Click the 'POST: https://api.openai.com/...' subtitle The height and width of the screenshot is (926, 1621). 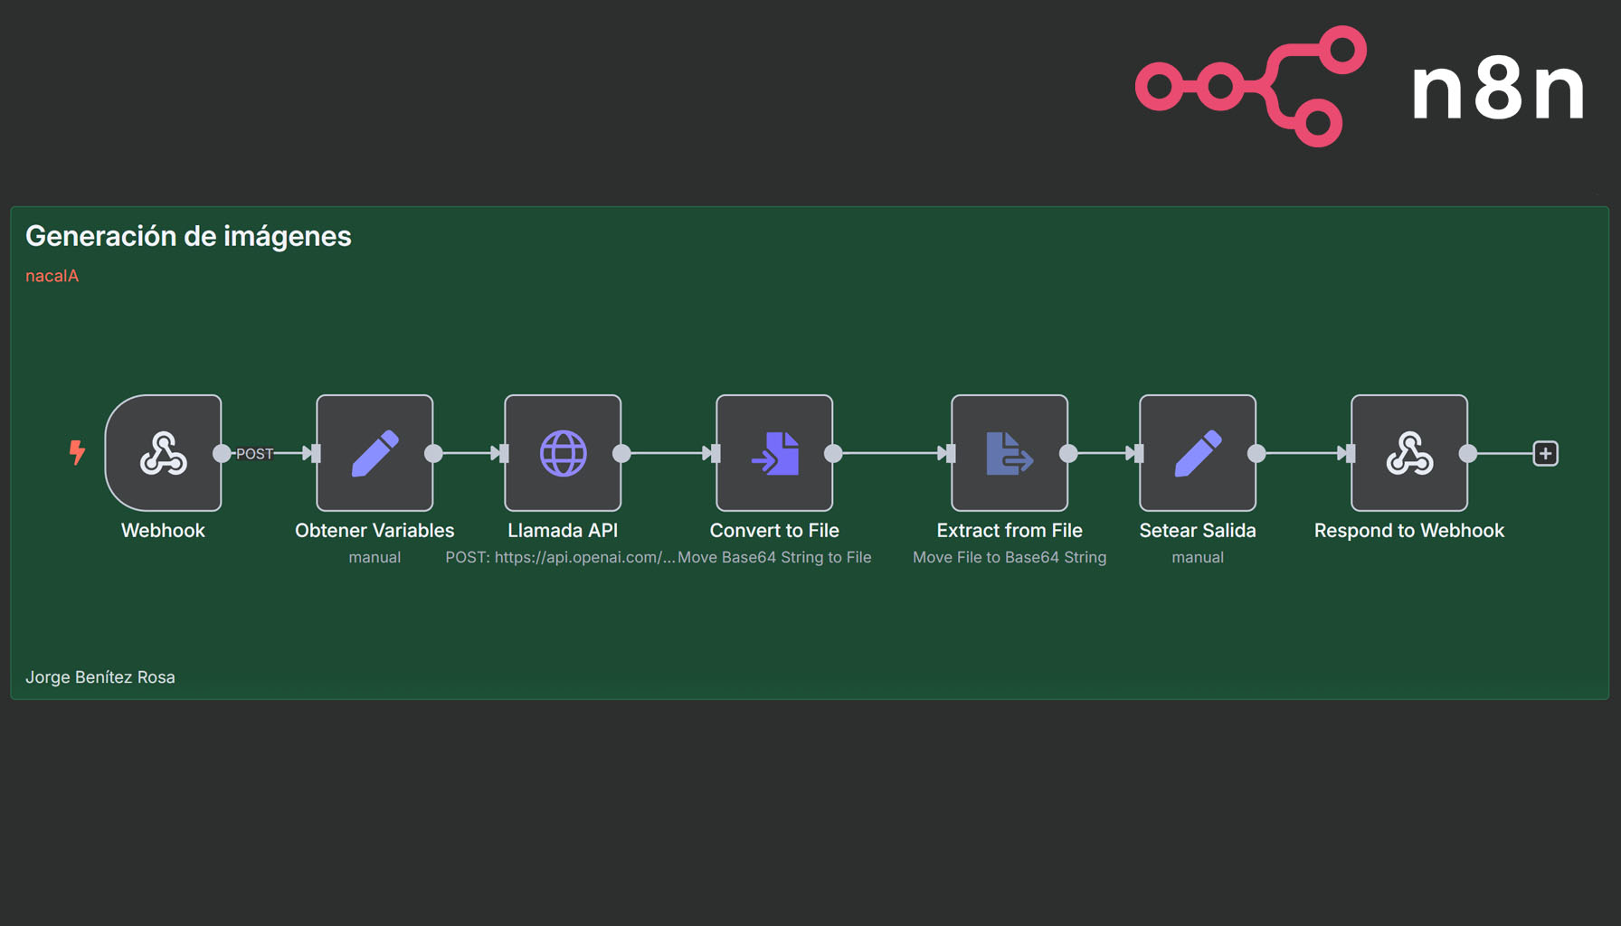(560, 557)
